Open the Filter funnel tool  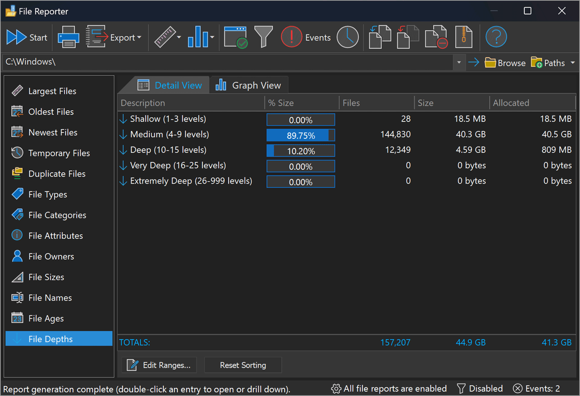263,37
